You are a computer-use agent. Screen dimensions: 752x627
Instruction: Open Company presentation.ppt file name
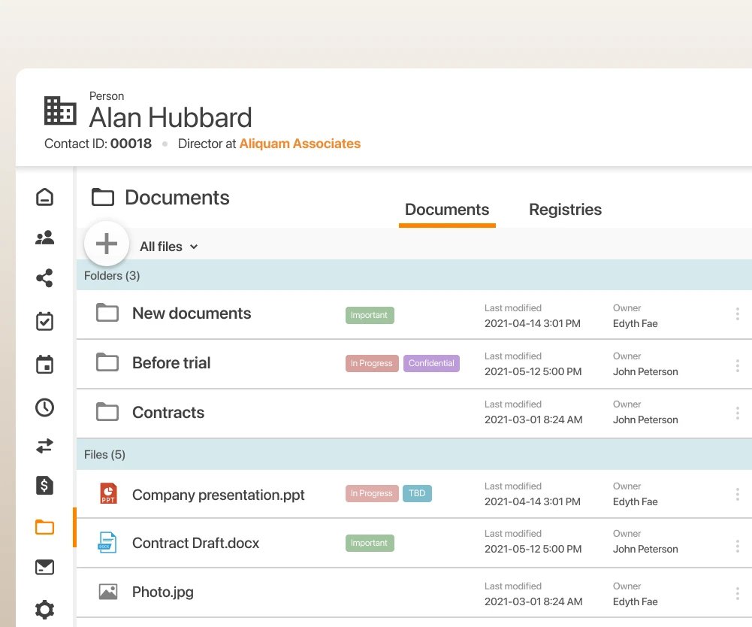point(218,495)
